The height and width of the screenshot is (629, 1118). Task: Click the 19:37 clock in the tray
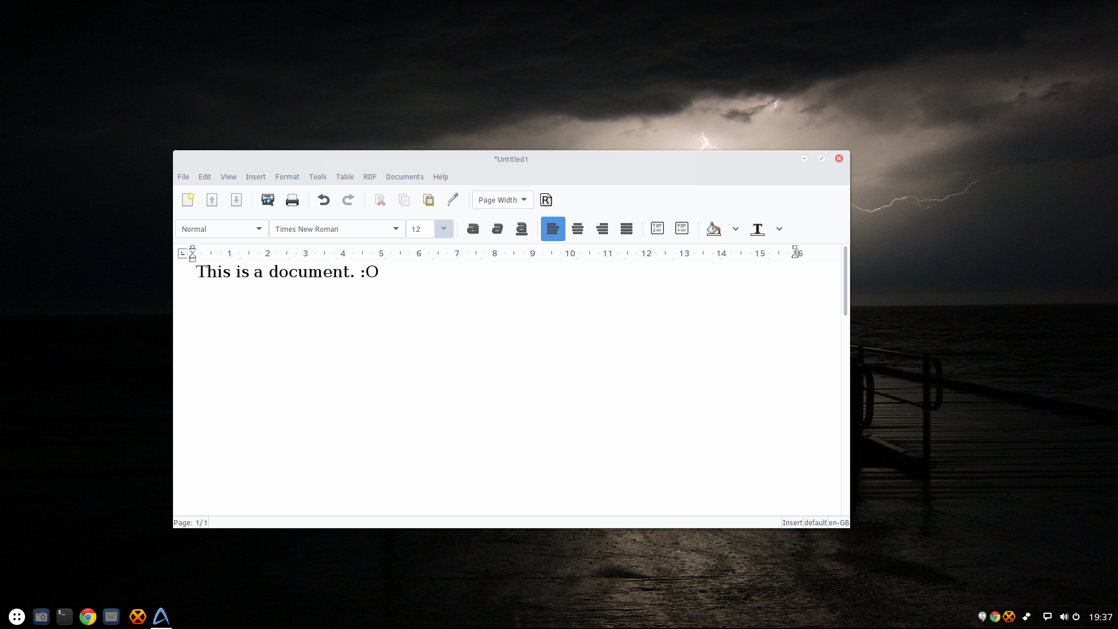click(x=1101, y=617)
